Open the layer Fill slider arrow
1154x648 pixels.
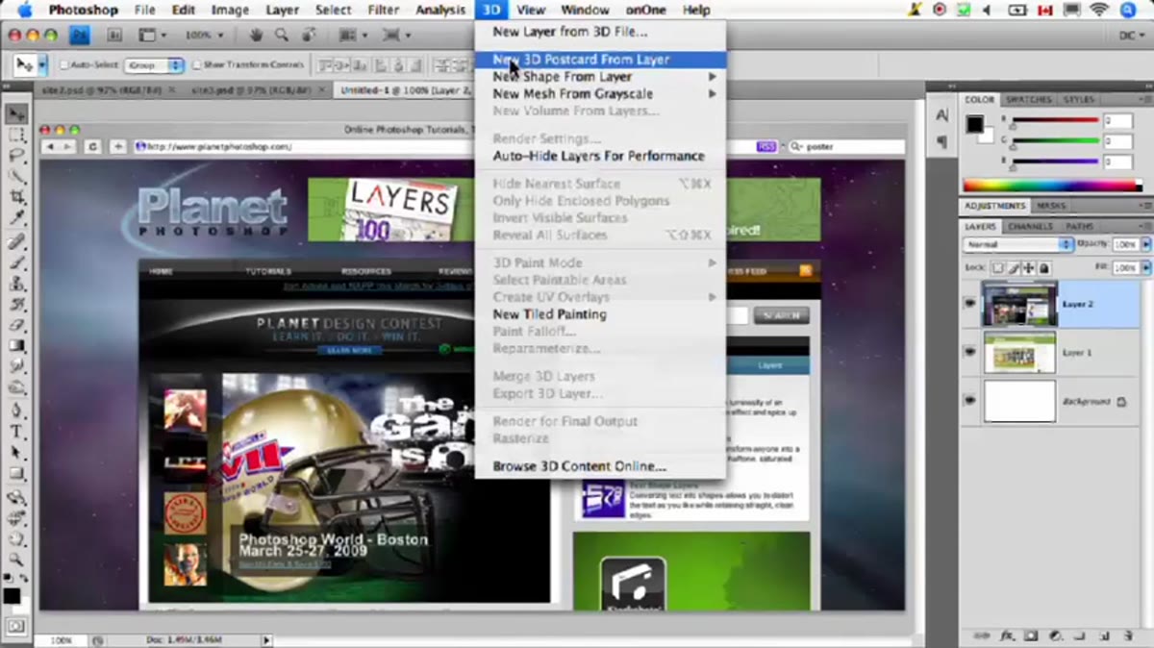(1144, 266)
